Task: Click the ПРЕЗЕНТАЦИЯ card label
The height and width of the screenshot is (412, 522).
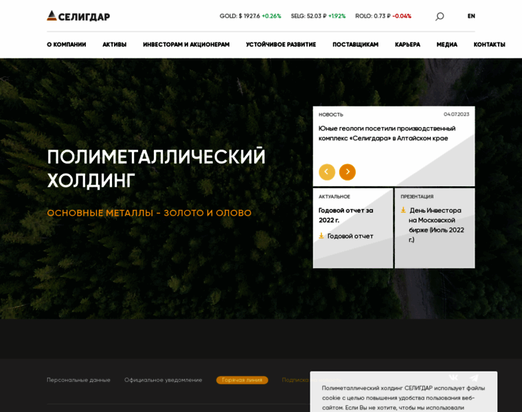Action: coord(417,196)
